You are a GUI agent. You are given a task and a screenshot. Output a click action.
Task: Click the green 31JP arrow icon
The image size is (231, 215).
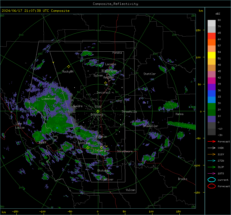click(x=211, y=167)
